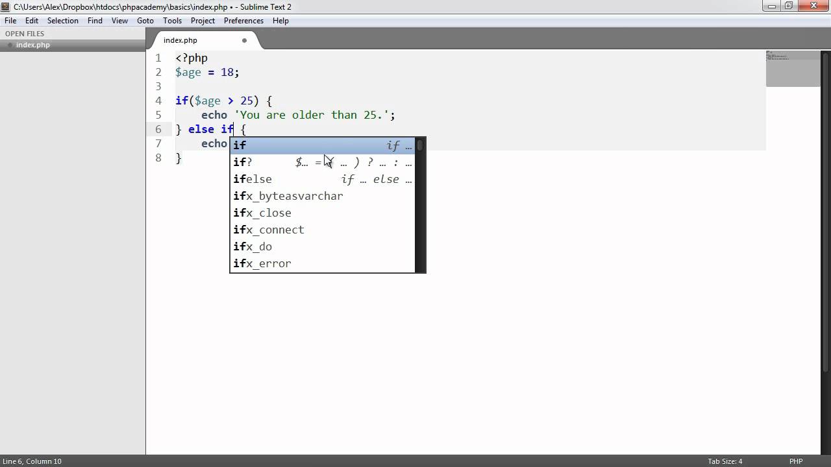This screenshot has width=831, height=467.
Task: Open the PHP syntax selector
Action: [x=796, y=461]
